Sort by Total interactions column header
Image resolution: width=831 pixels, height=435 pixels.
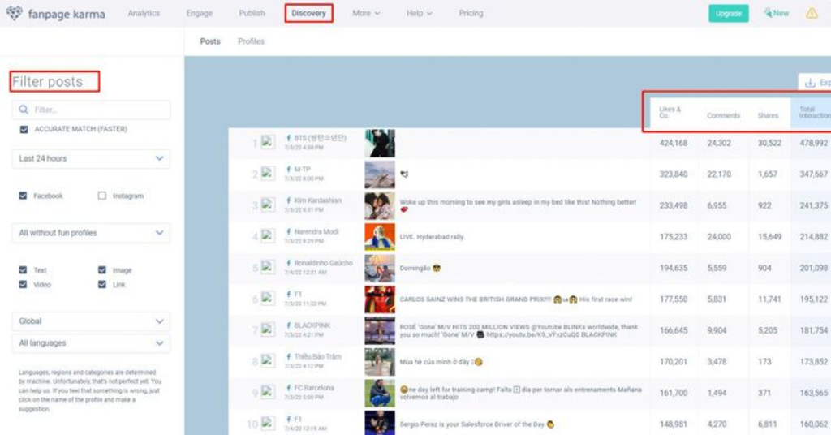pos(815,112)
